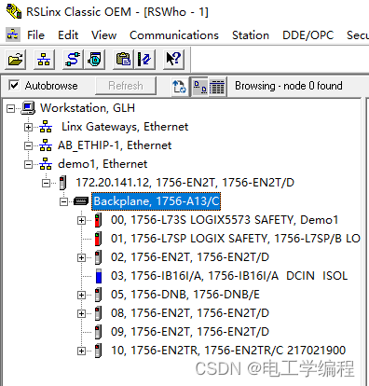Expand slot 05 1756-DNB node
This screenshot has width=369, height=386.
(x=81, y=295)
